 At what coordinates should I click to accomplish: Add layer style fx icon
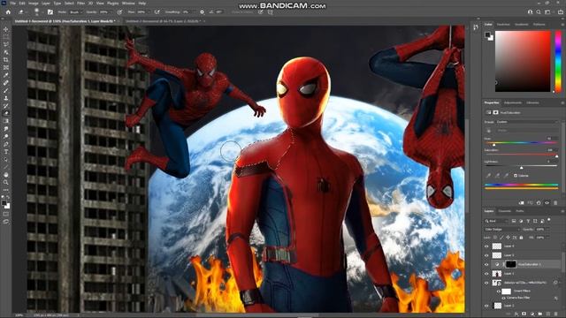coord(516,314)
